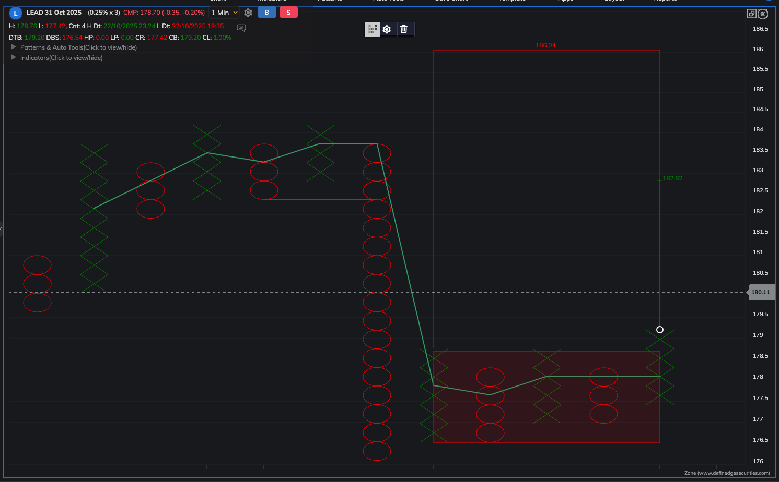Click the LEAD 31 Oct 2025 symbol name
This screenshot has width=779, height=482.
pyautogui.click(x=54, y=13)
